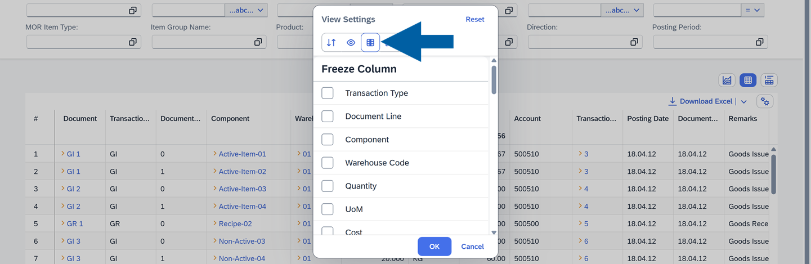Tick the Document Line checkbox
811x264 pixels.
(x=328, y=117)
